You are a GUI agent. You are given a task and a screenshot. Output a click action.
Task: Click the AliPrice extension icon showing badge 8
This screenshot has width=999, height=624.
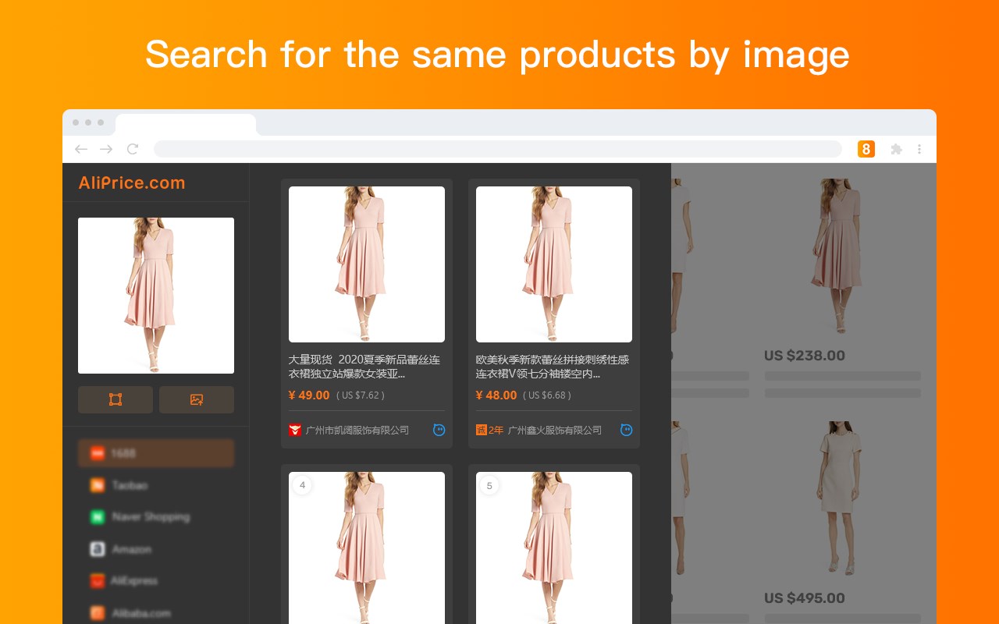[866, 148]
